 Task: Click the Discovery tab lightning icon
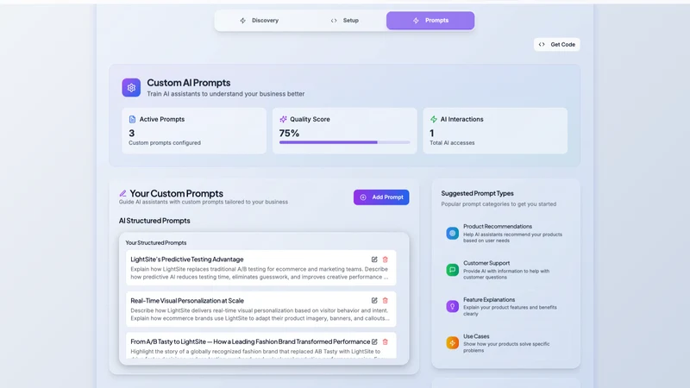coord(243,21)
